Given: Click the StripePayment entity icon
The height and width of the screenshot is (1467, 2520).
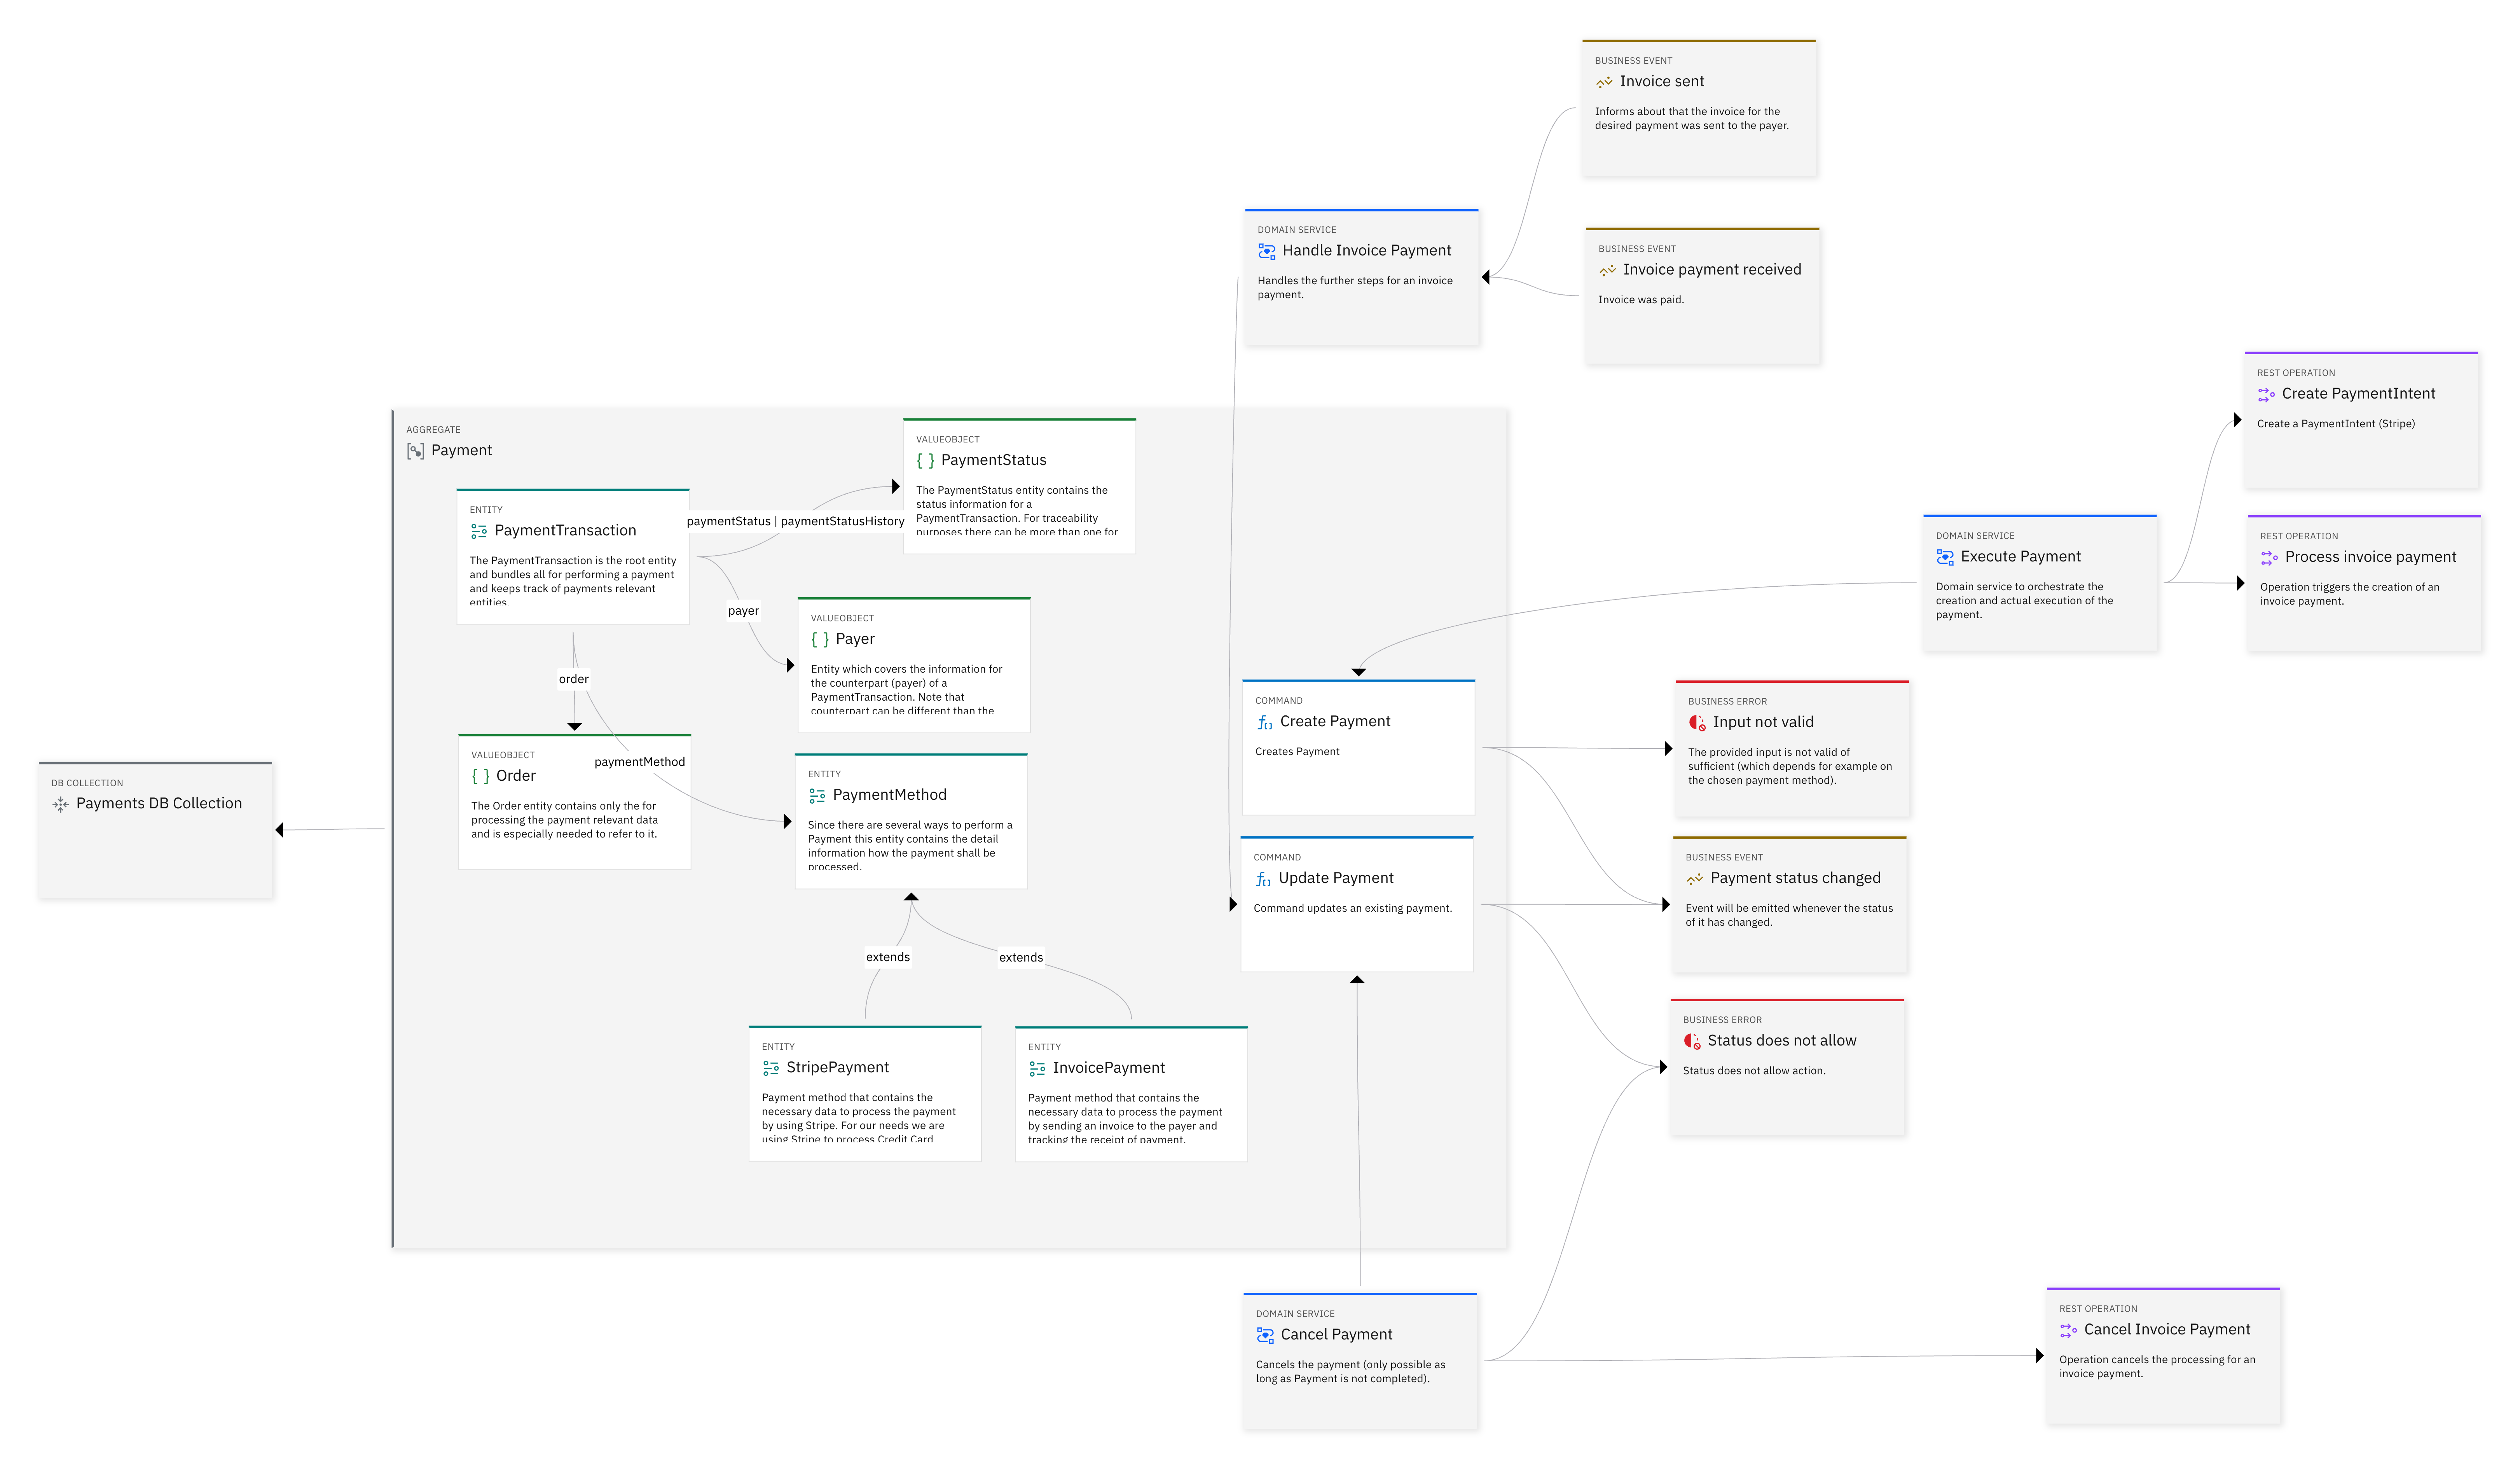Looking at the screenshot, I should click(x=771, y=1068).
